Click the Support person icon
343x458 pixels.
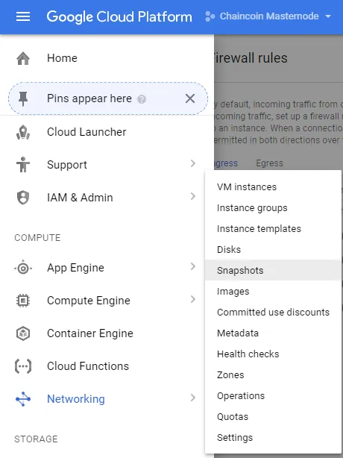click(23, 165)
